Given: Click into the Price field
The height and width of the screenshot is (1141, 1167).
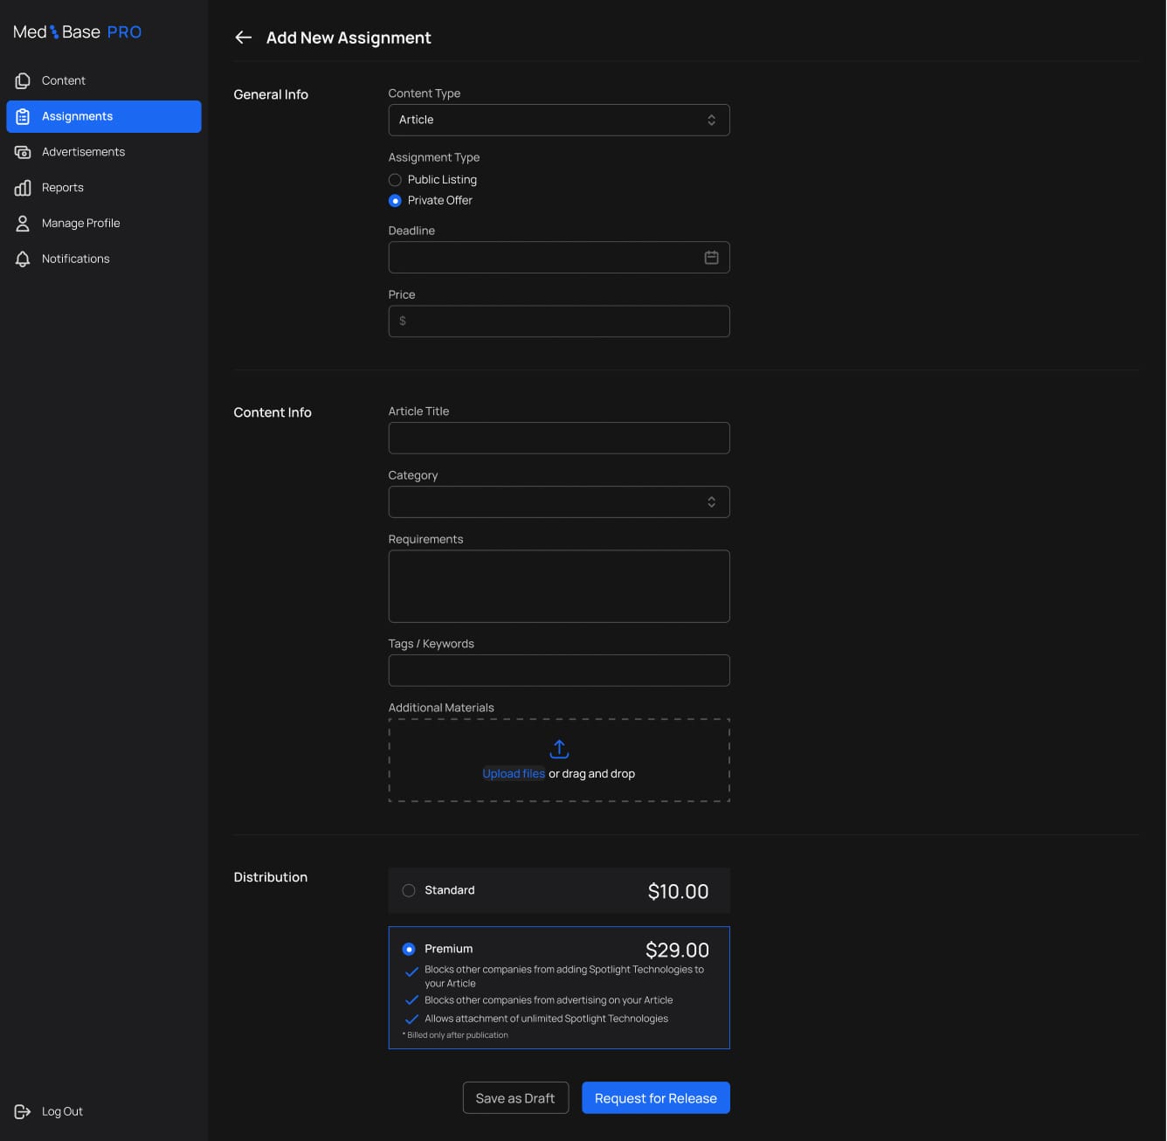Looking at the screenshot, I should click(559, 322).
